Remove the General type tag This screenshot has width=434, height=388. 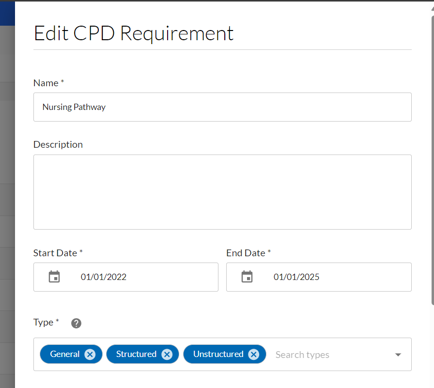90,354
